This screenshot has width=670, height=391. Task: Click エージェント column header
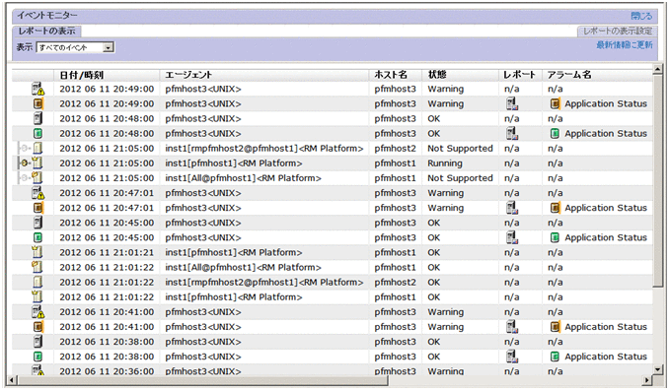[188, 75]
